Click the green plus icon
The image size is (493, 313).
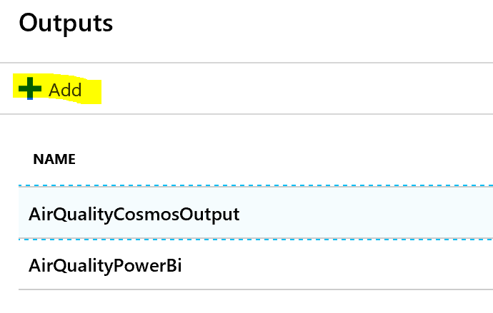click(x=30, y=89)
